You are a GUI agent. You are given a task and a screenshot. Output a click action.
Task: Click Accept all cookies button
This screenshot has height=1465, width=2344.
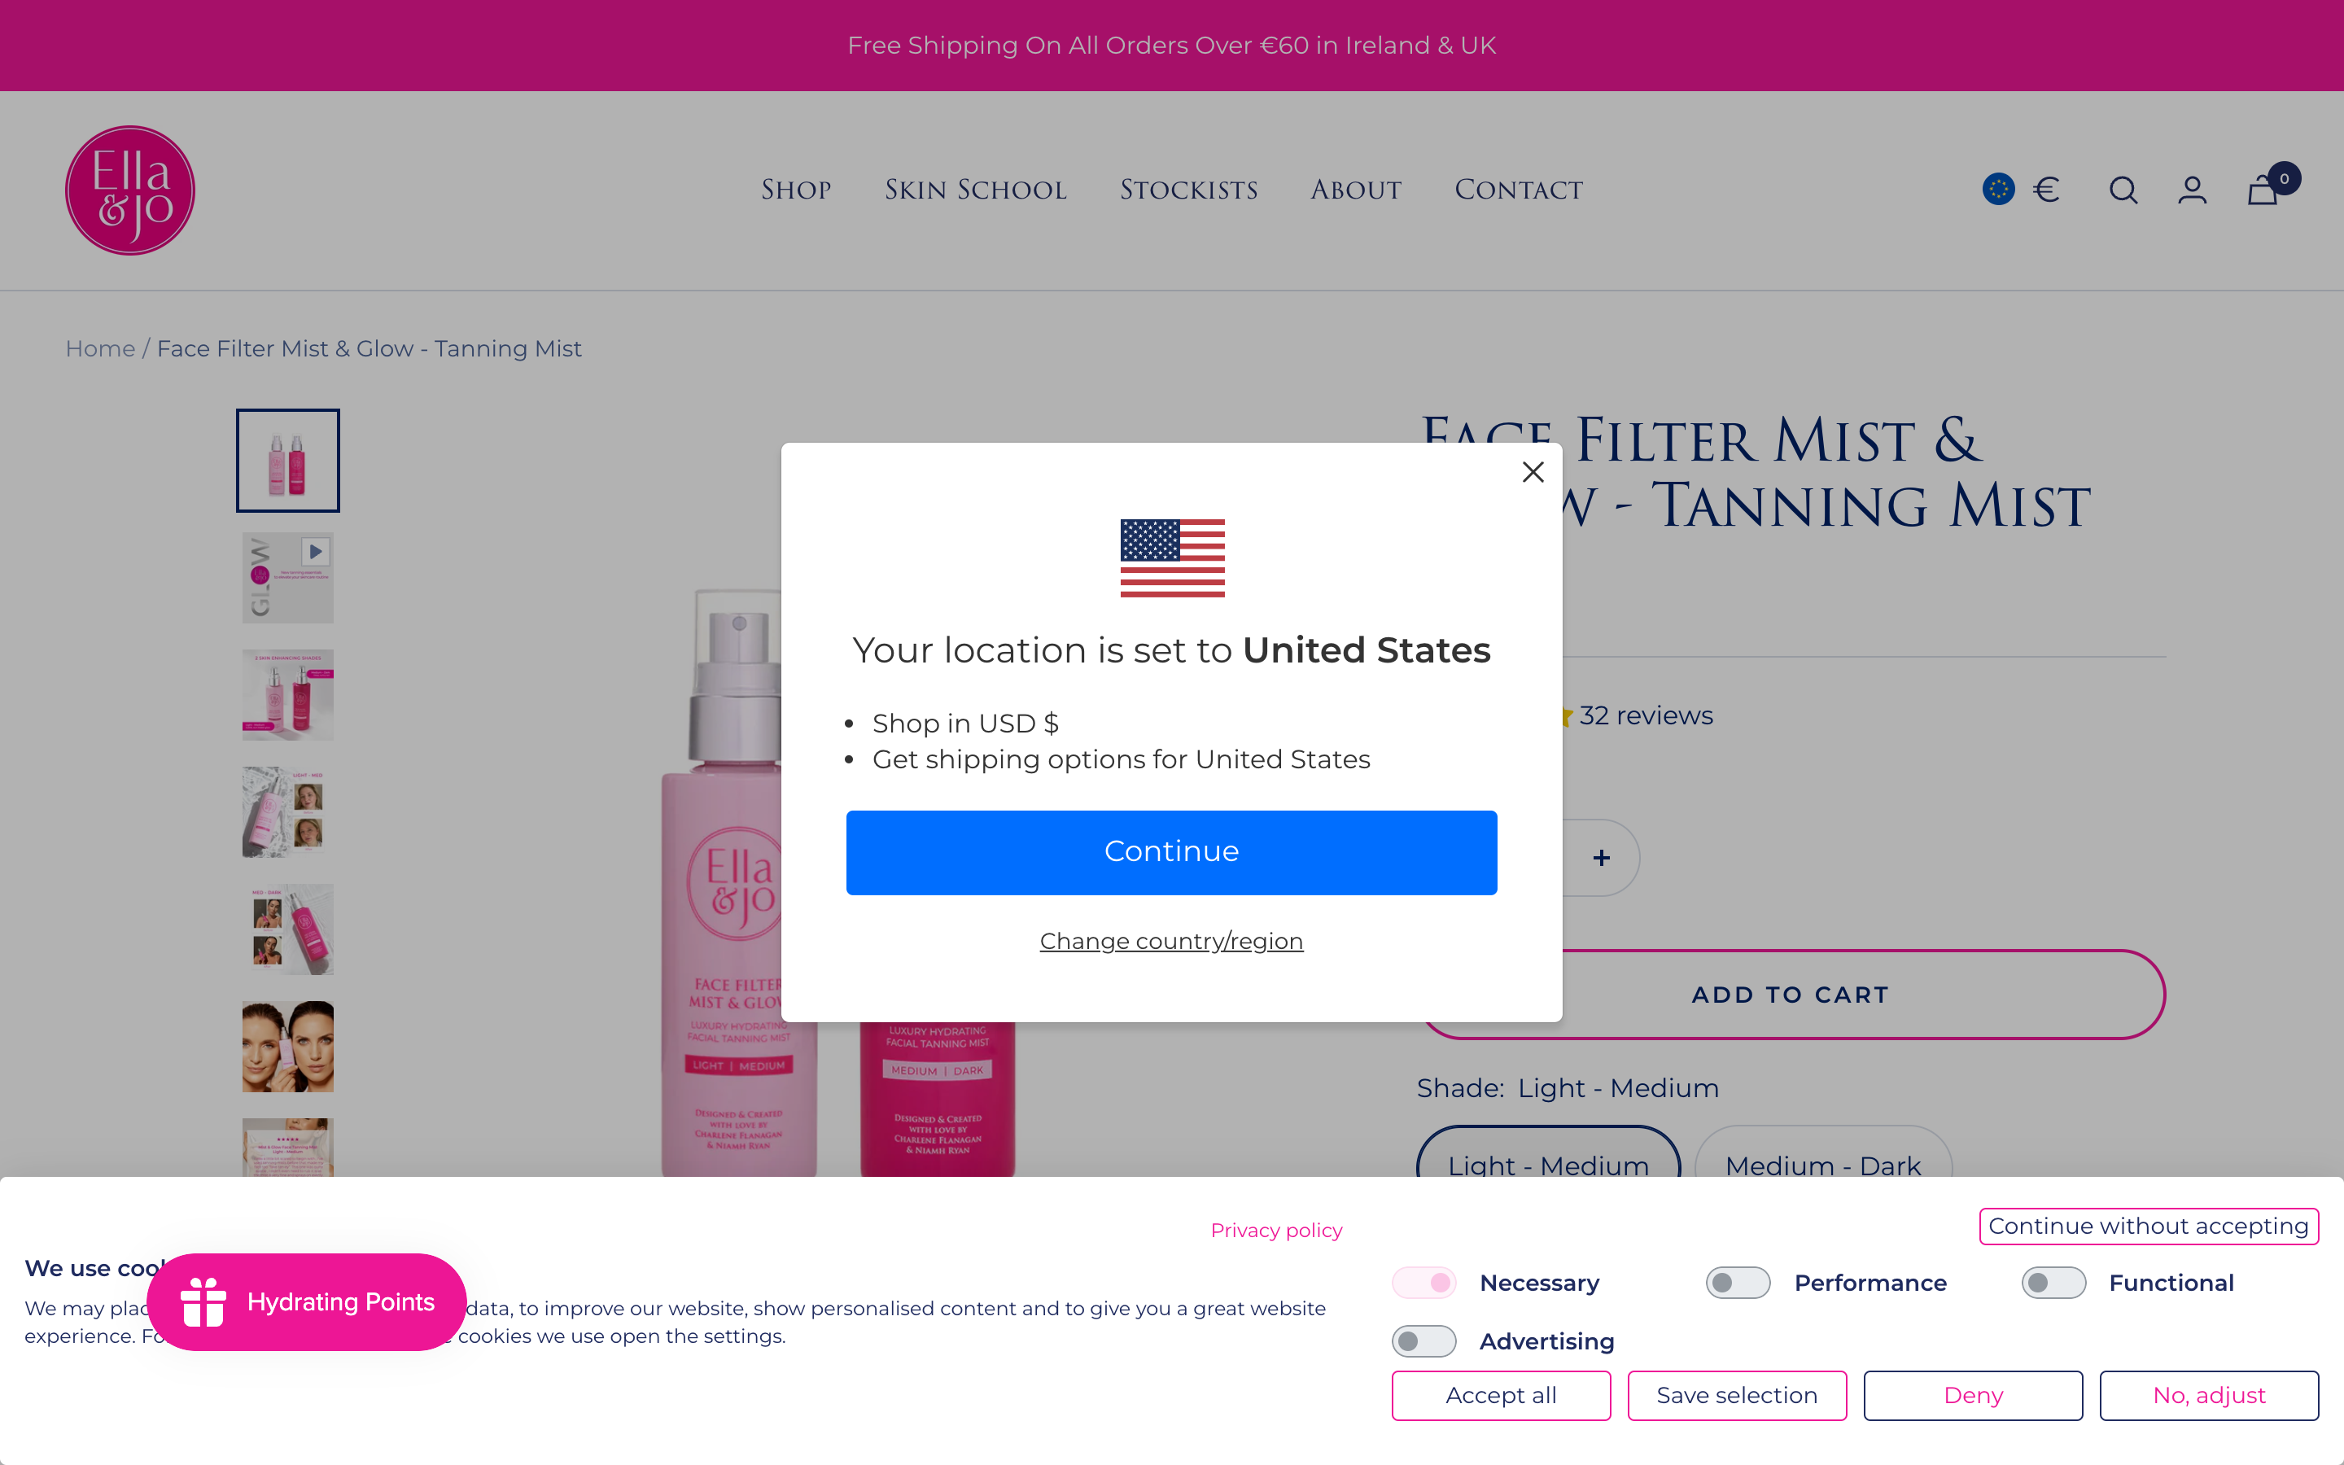1502,1395
